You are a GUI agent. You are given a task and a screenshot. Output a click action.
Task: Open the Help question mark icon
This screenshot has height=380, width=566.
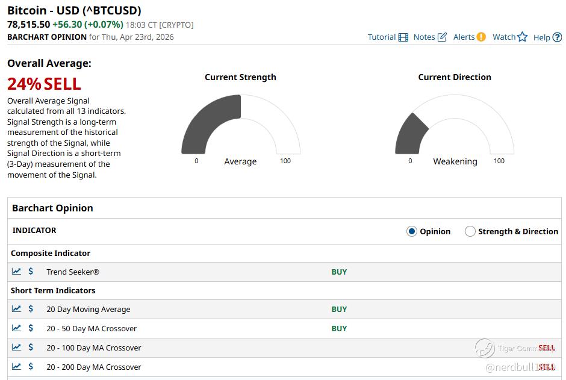click(557, 37)
